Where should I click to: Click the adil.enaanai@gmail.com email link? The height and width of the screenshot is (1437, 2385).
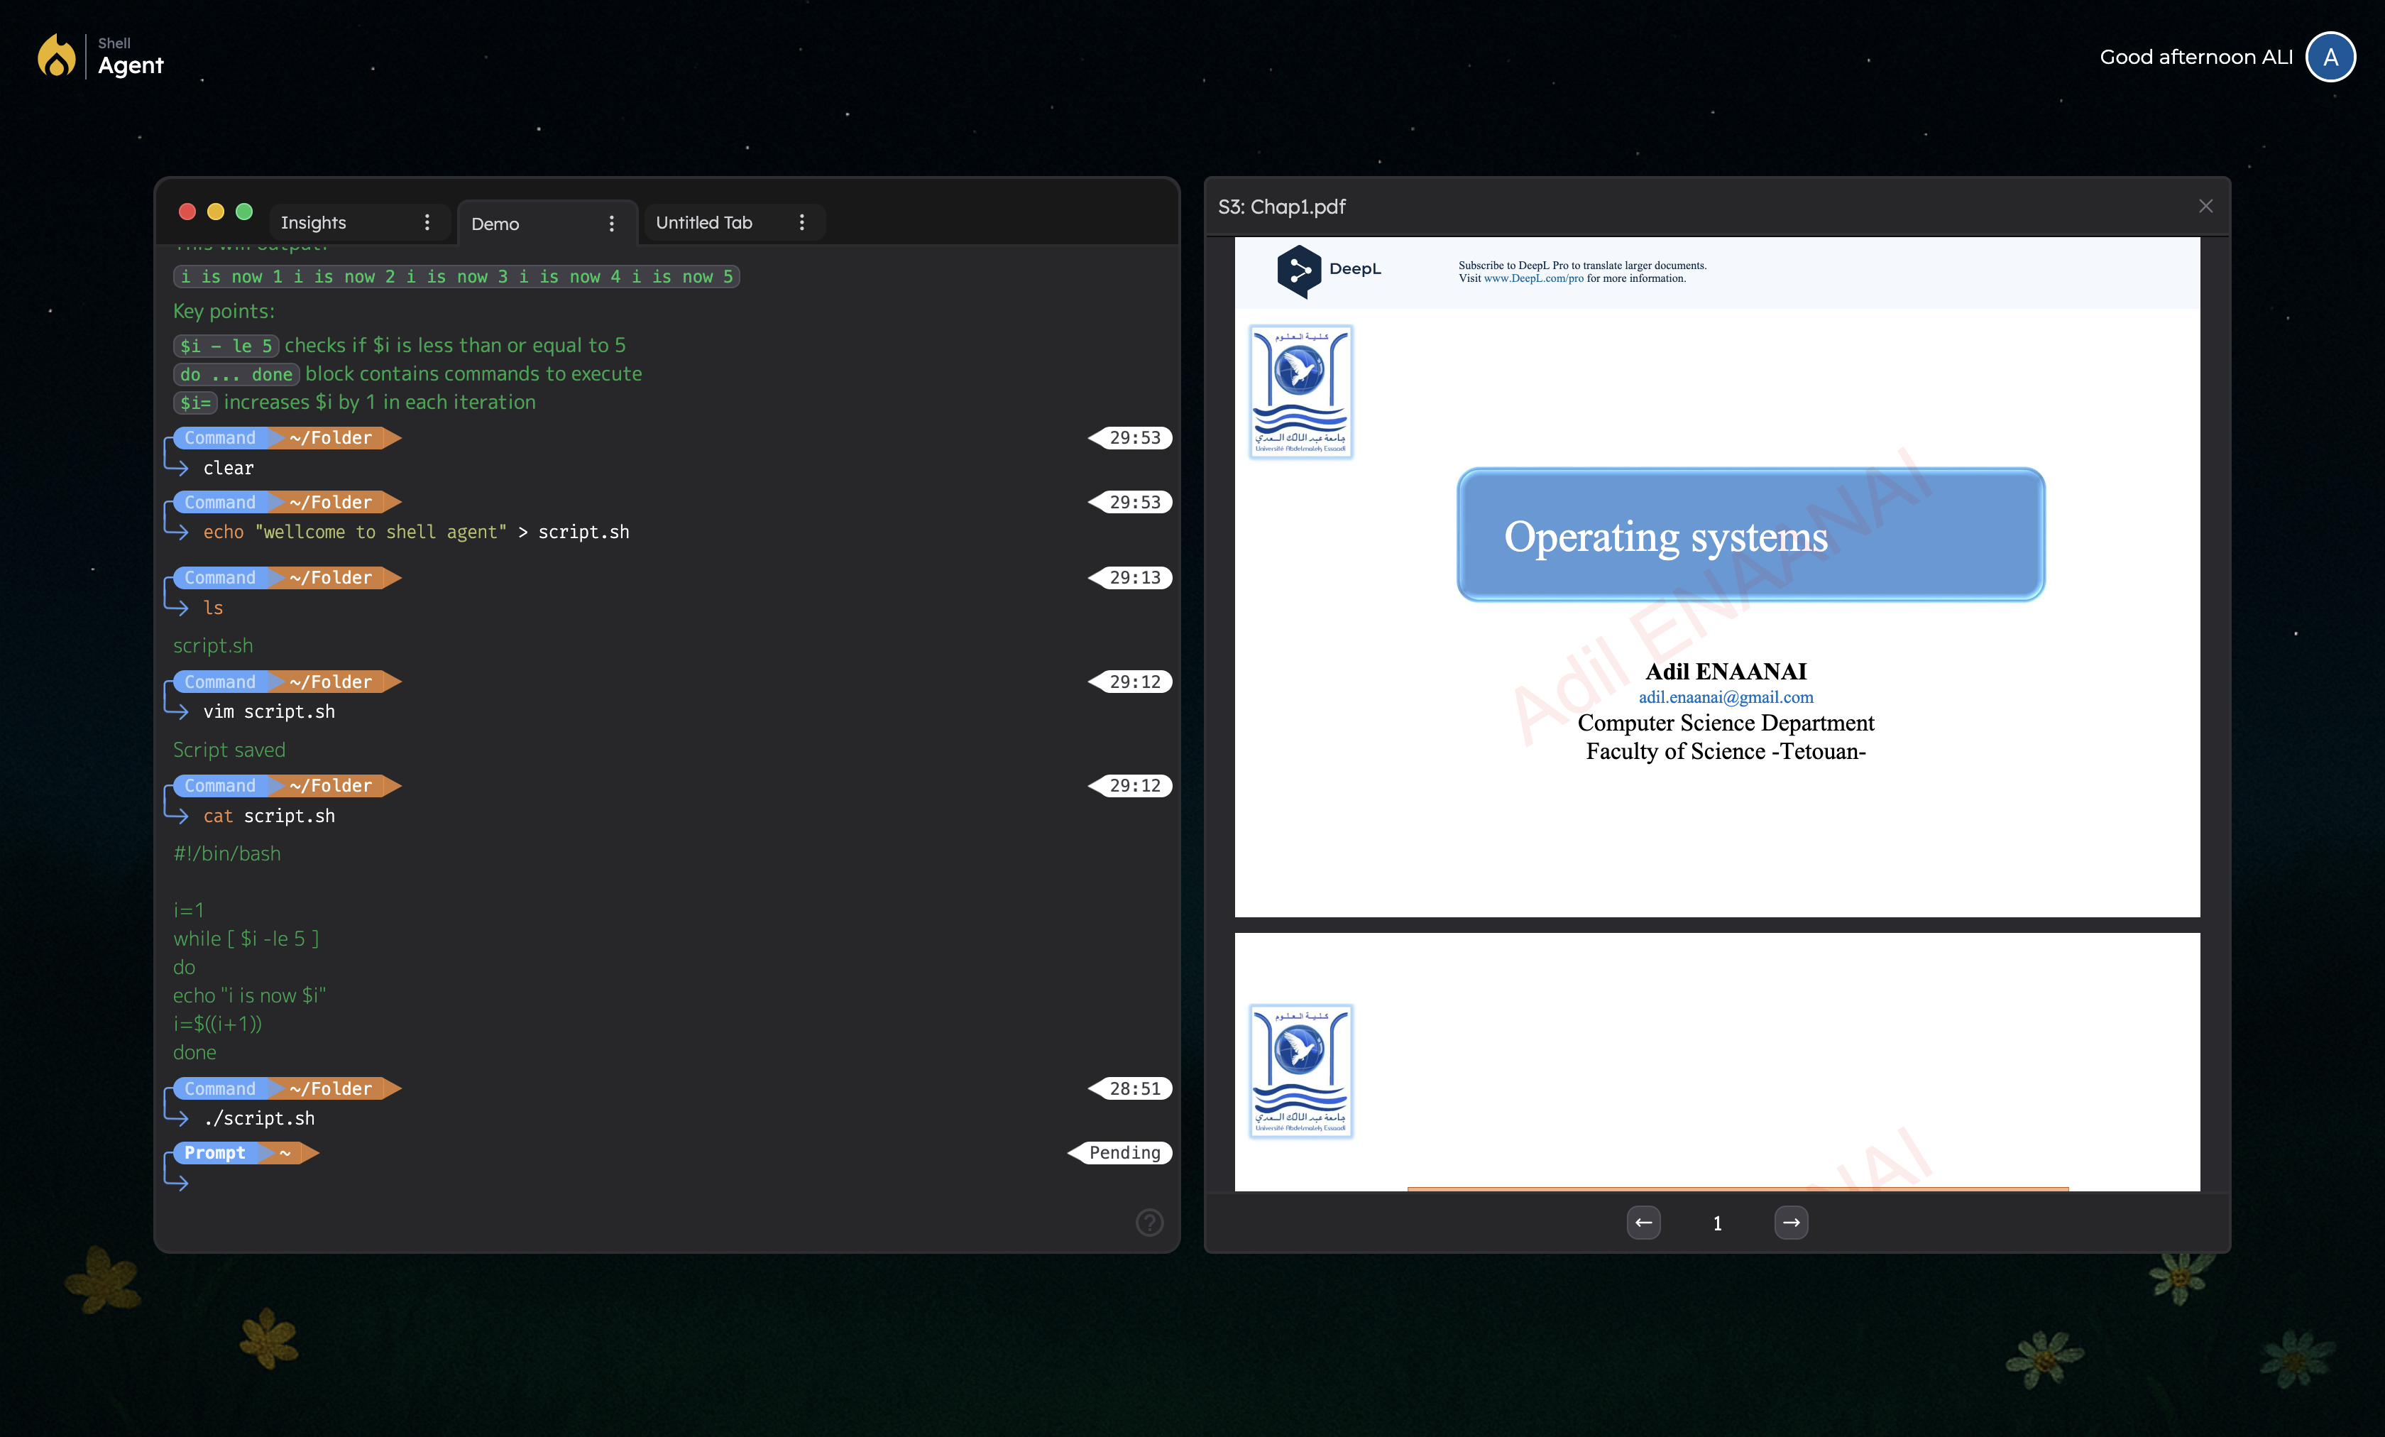tap(1725, 697)
